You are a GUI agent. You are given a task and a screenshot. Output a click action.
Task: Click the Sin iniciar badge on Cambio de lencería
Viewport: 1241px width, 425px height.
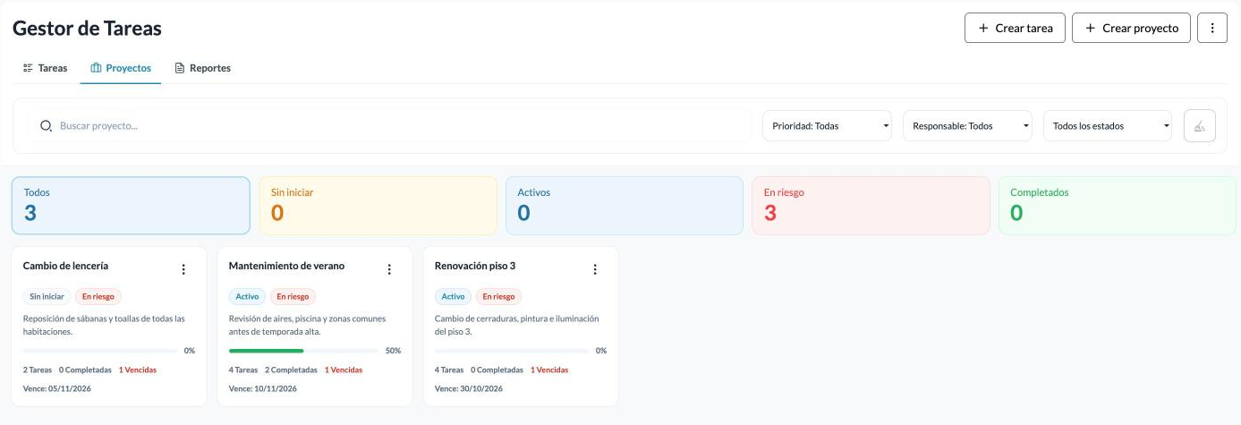click(x=47, y=296)
